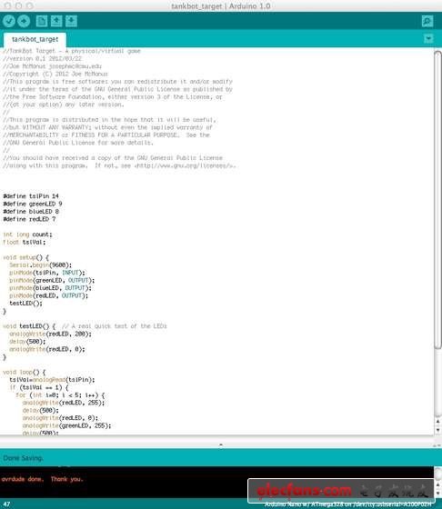Click the gnu.org licenses URL in comments
The height and width of the screenshot is (509, 442).
186,165
